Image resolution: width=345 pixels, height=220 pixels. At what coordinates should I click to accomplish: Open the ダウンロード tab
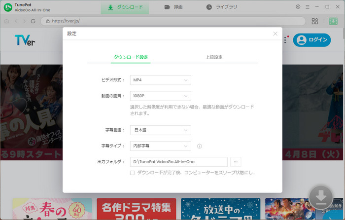coord(125,7)
